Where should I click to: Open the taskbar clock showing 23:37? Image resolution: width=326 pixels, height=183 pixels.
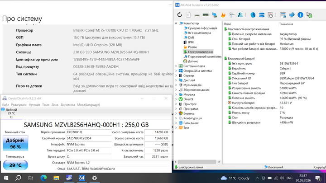coord(303,178)
